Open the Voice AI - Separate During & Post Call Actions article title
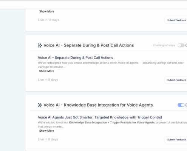 point(76,58)
